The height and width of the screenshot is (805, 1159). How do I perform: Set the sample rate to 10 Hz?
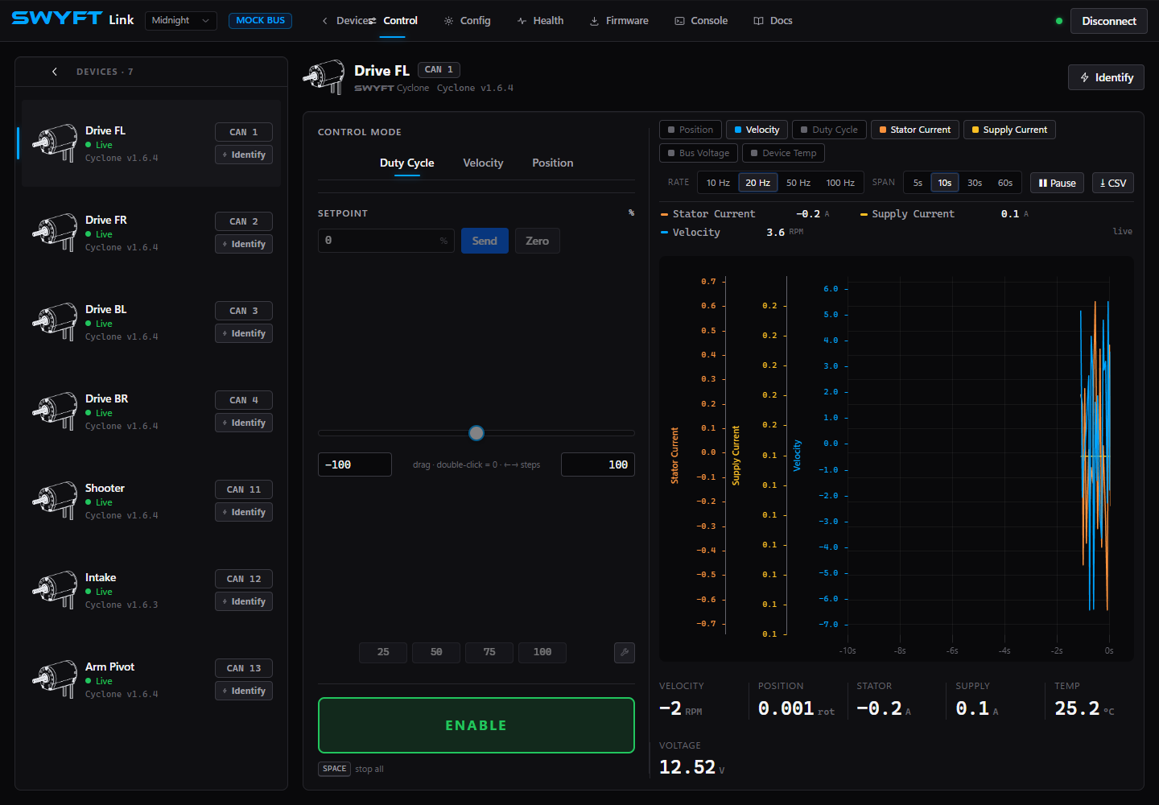tap(718, 183)
